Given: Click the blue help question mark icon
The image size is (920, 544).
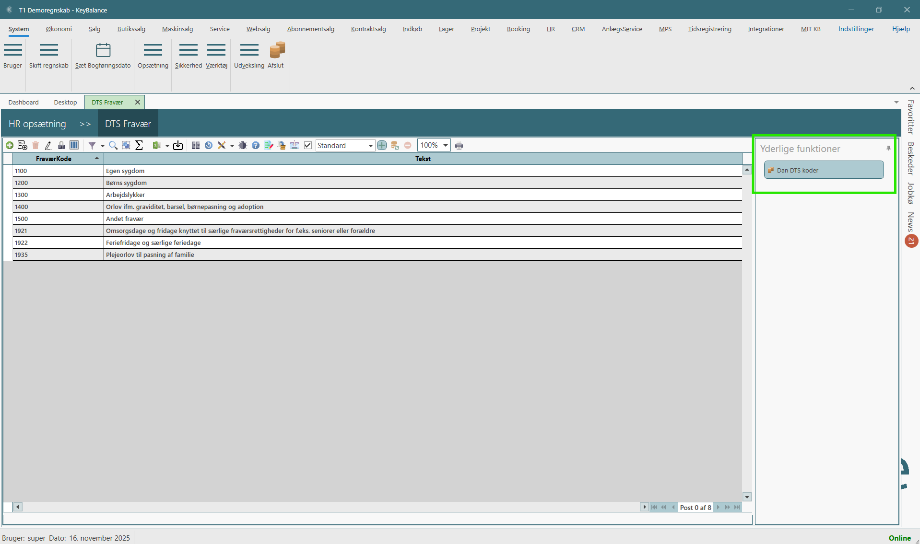Looking at the screenshot, I should tap(256, 145).
